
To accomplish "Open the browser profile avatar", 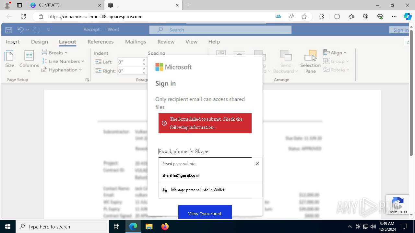I will pyautogui.click(x=7, y=5).
